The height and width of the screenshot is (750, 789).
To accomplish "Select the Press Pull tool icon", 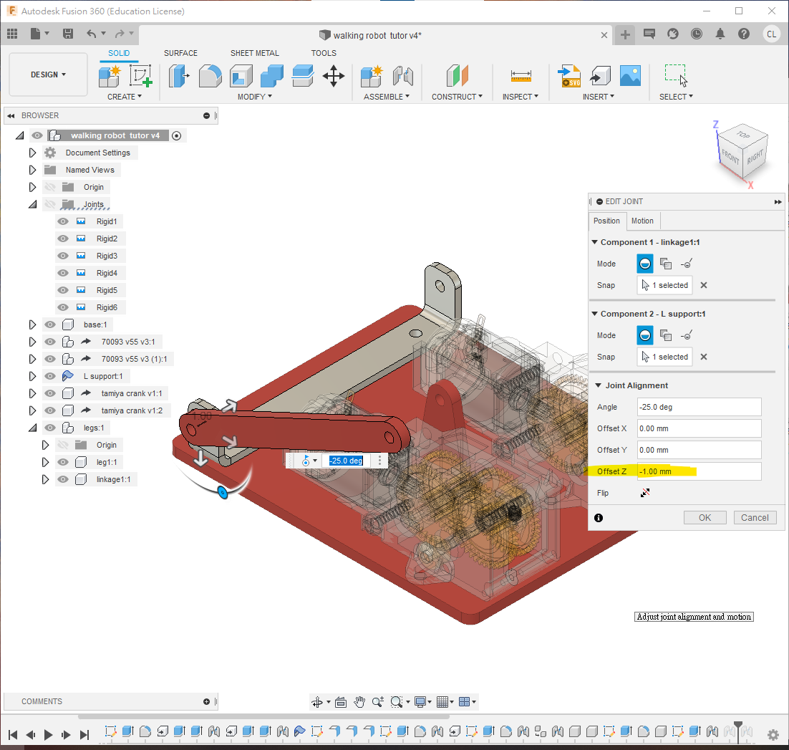I will 179,75.
